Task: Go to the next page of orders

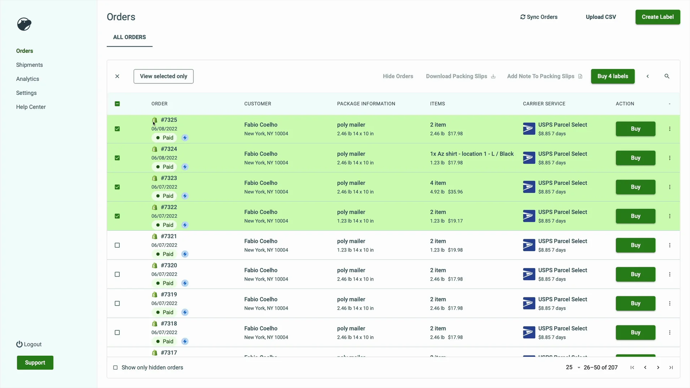Action: point(658,368)
